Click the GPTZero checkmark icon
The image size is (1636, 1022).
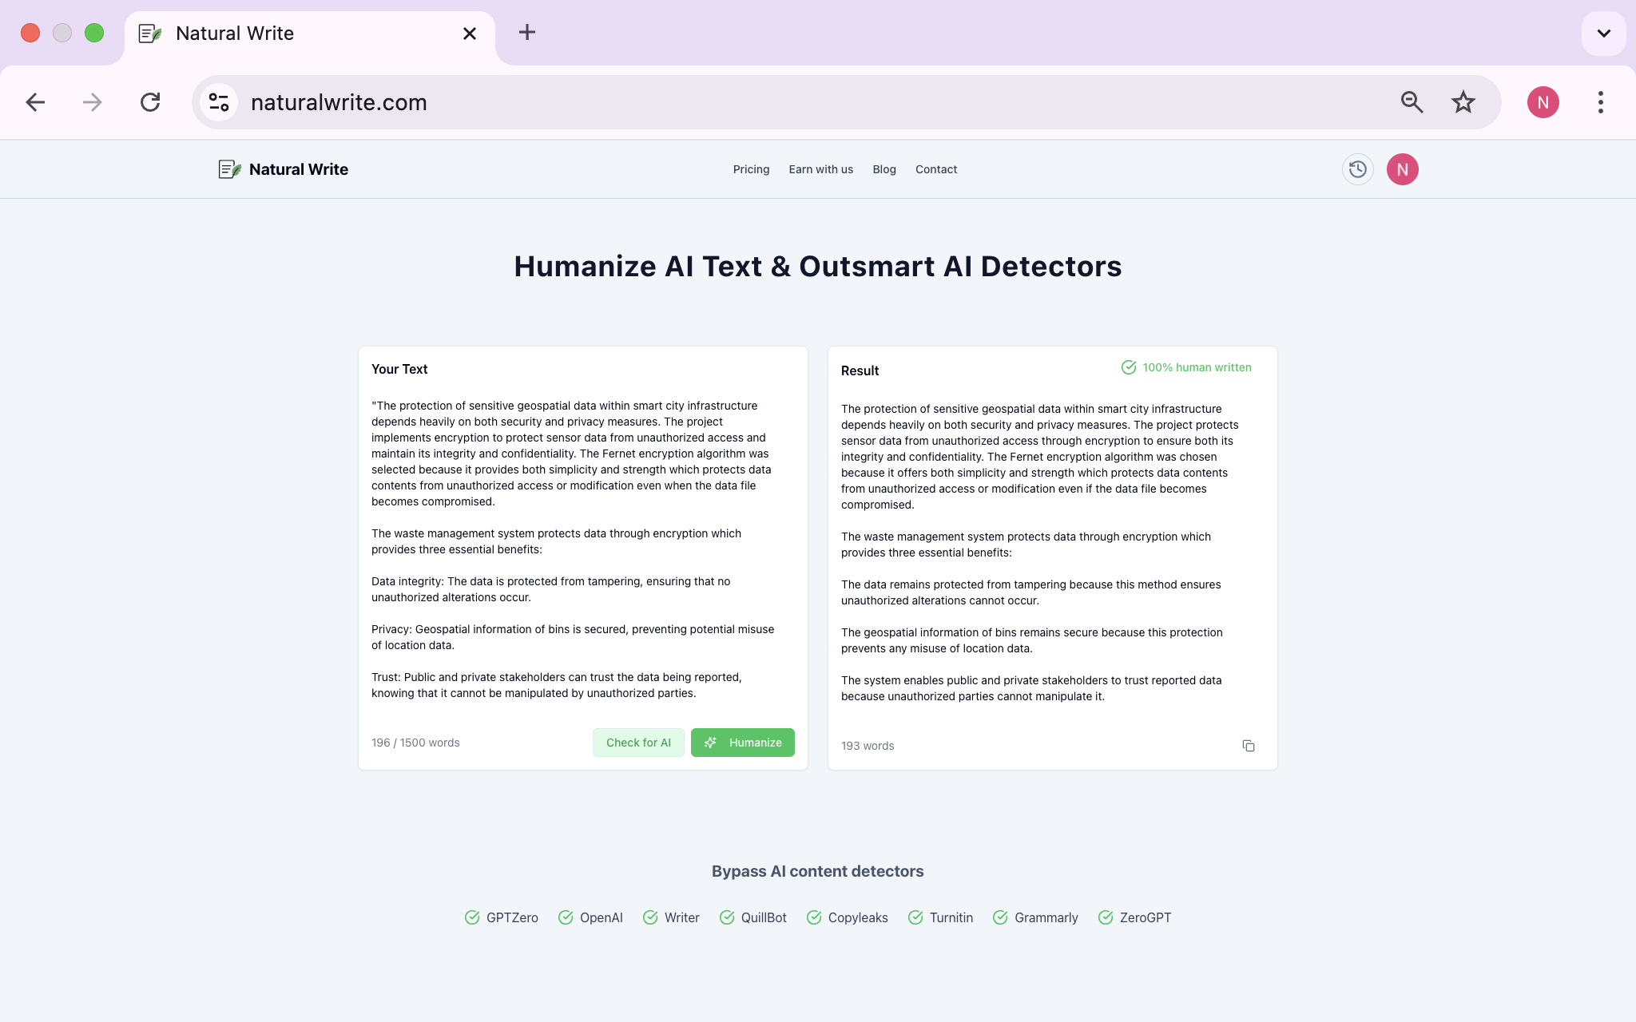point(472,917)
